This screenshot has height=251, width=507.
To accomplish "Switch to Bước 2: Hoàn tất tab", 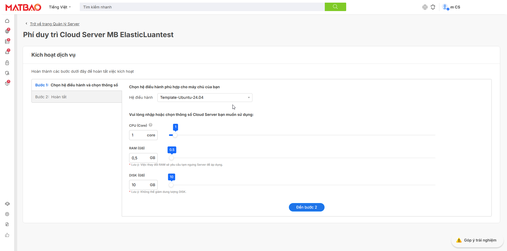I will click(x=77, y=97).
